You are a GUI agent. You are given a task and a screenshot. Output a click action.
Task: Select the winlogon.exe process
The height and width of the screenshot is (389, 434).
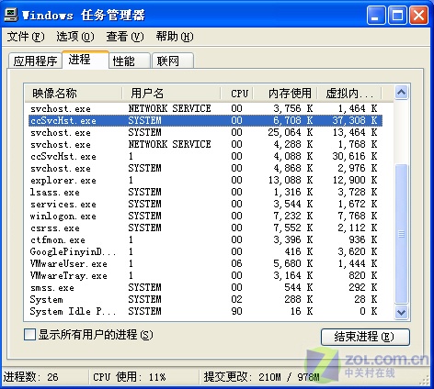205,216
